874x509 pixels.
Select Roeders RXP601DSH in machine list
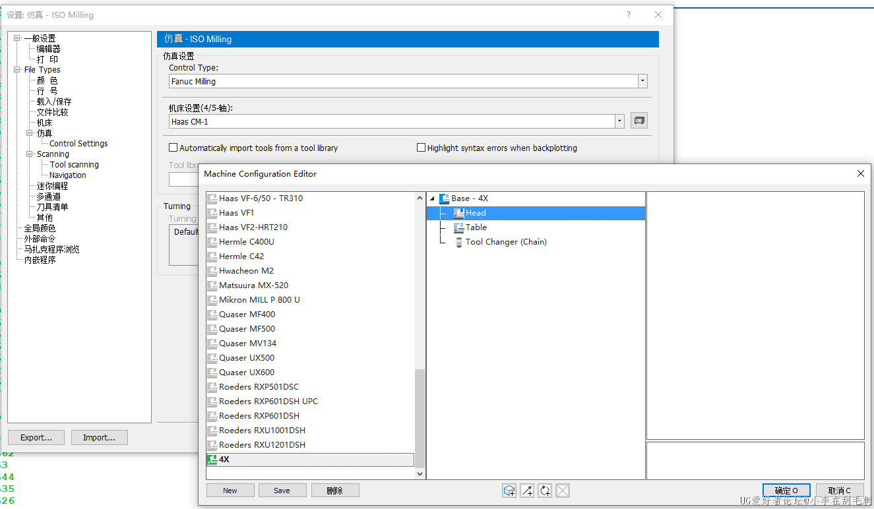(x=259, y=416)
